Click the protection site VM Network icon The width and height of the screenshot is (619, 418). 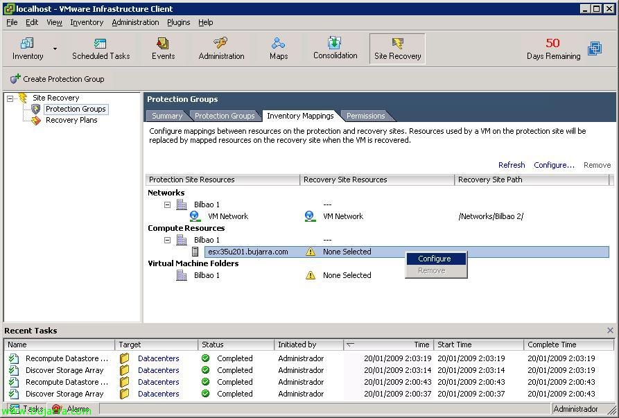tap(194, 216)
